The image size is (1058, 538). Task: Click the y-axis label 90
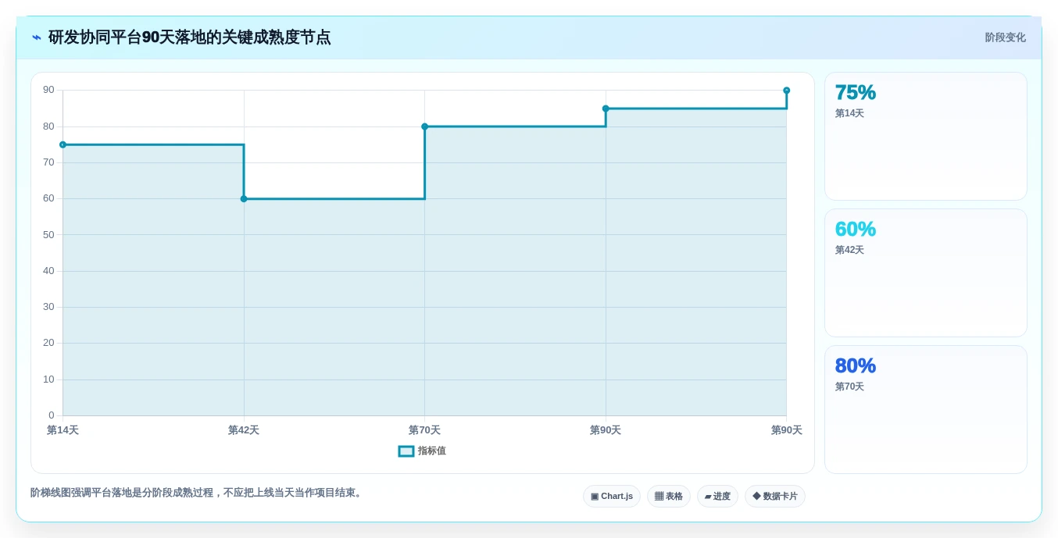pyautogui.click(x=48, y=90)
